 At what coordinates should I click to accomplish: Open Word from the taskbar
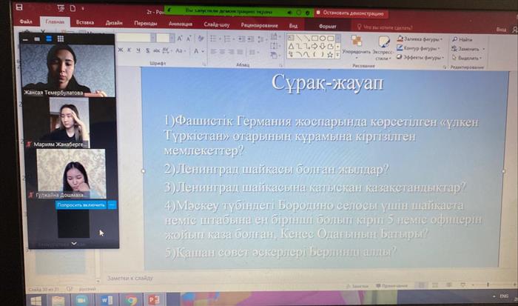[107, 299]
